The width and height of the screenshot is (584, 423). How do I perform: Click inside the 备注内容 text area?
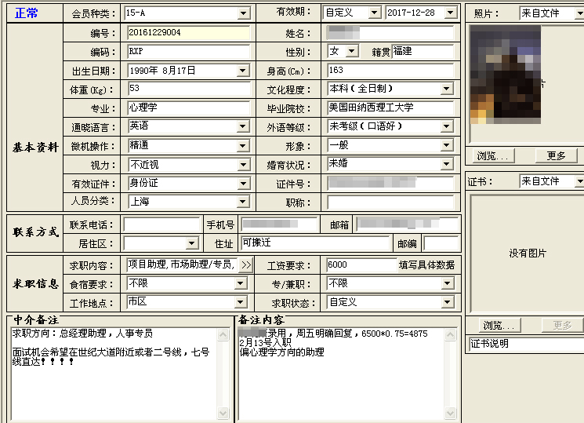click(x=341, y=374)
